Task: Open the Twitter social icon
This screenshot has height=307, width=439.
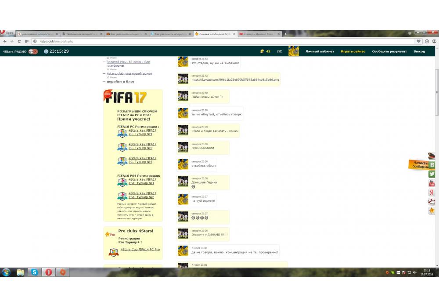Action: tap(432, 174)
